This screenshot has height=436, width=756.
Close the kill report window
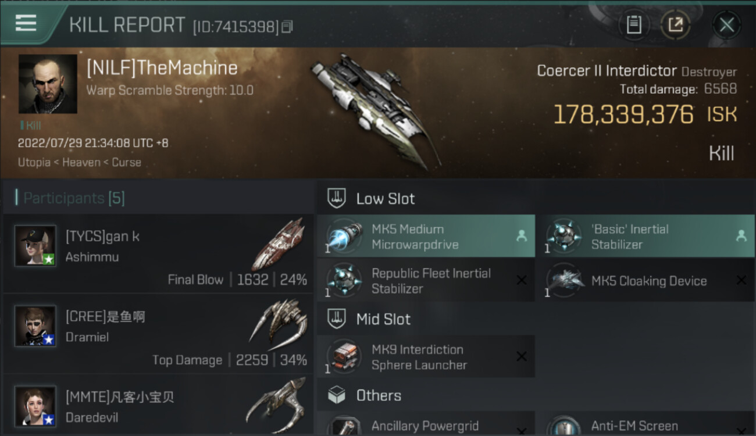[x=726, y=24]
